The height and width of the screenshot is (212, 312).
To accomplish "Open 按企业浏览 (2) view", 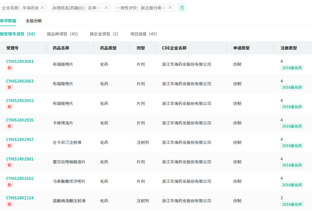I will click(x=104, y=34).
